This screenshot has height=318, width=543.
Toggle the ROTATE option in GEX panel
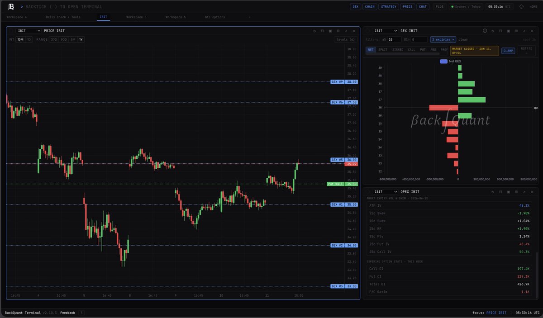click(526, 51)
